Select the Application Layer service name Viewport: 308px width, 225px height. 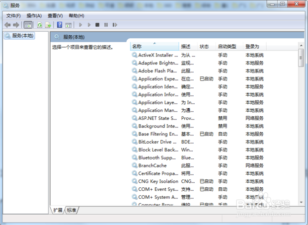pos(158,102)
